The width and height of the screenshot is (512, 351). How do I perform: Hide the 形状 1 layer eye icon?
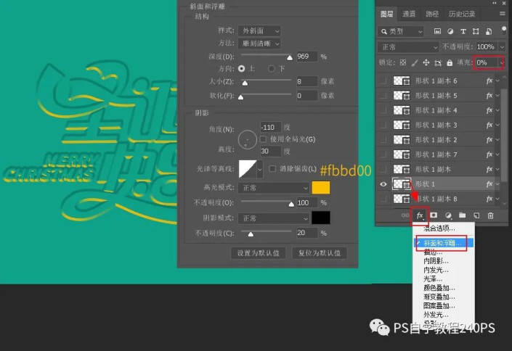coord(383,184)
